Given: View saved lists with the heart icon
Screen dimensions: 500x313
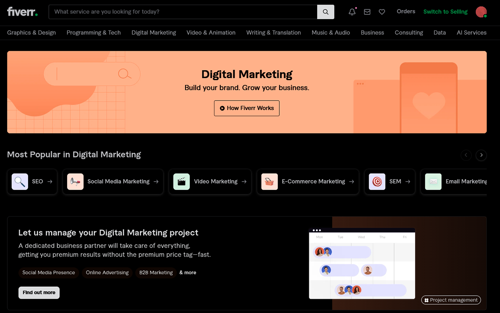Looking at the screenshot, I should [x=382, y=12].
